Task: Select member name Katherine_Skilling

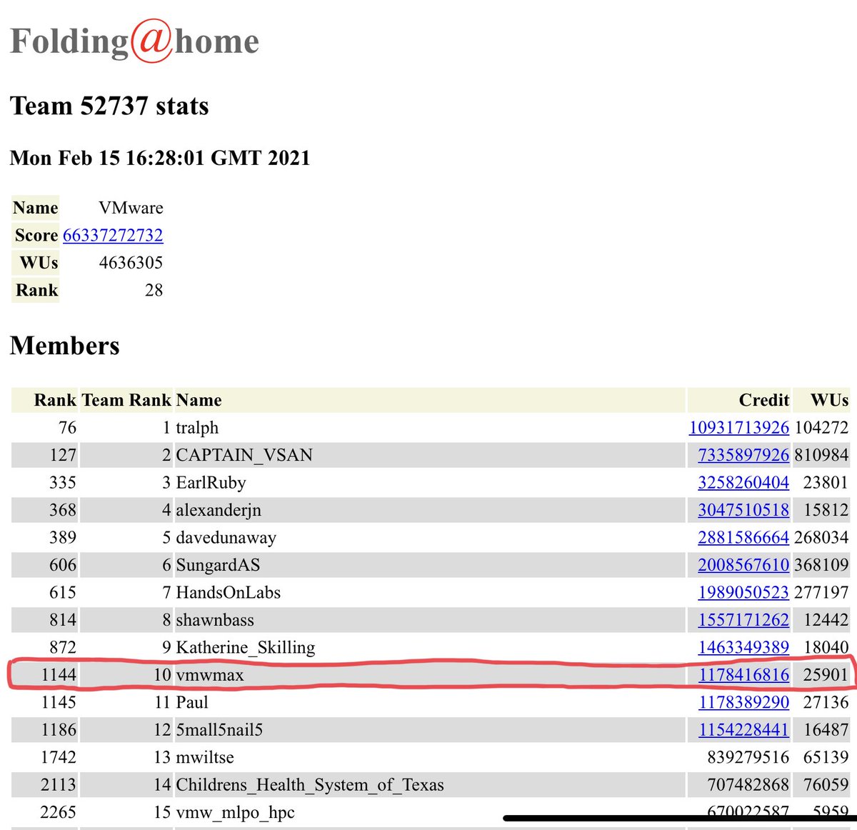Action: tap(246, 647)
